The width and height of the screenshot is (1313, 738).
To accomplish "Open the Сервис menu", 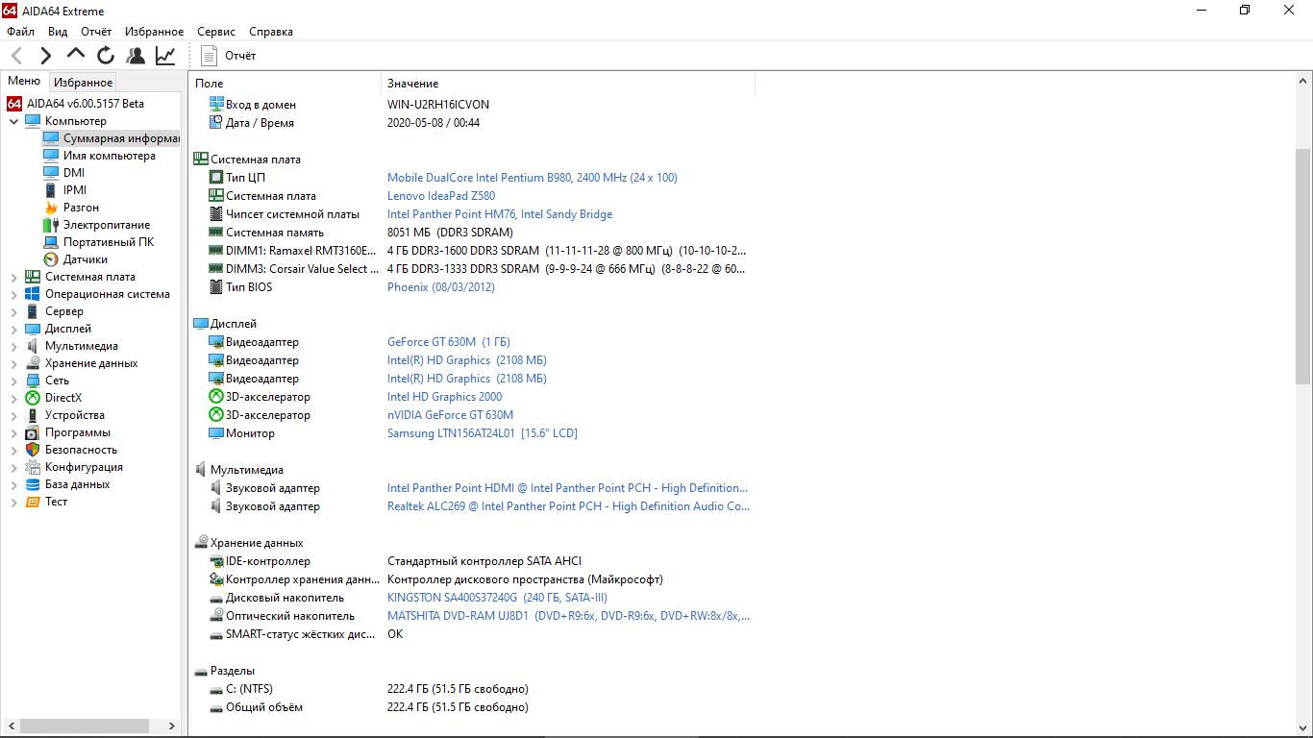I will 216,32.
